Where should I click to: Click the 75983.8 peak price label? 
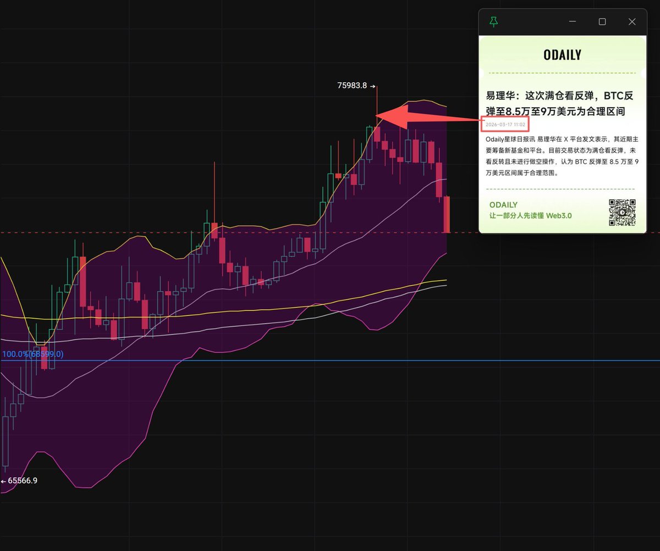353,86
